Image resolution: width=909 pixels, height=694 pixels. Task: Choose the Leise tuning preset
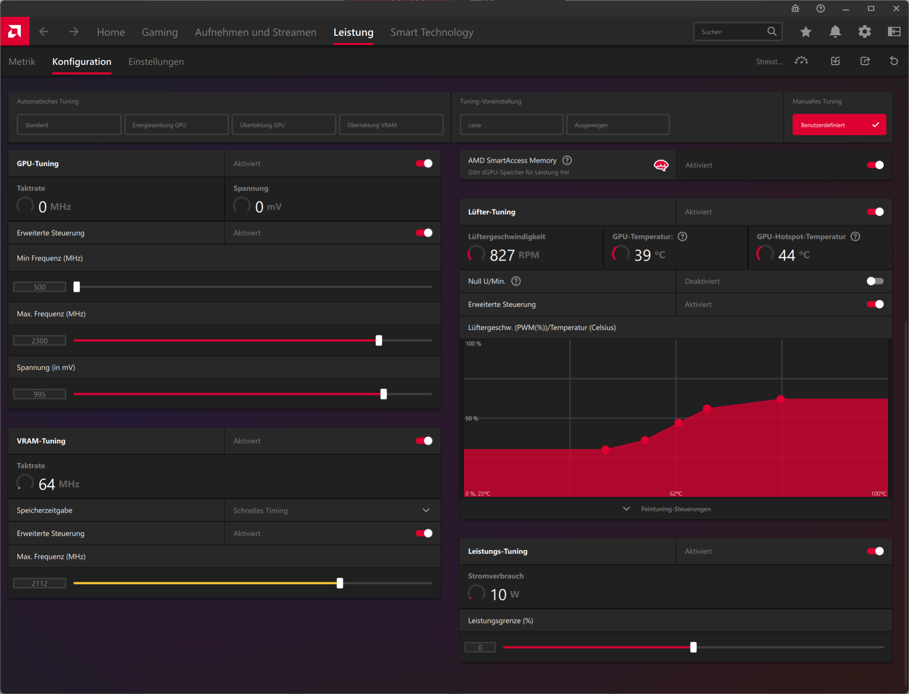511,125
